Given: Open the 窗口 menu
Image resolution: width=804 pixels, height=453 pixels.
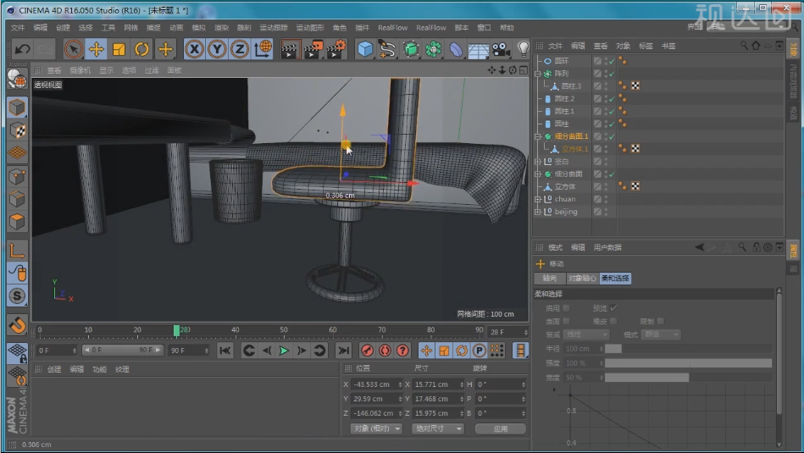Looking at the screenshot, I should click(x=484, y=28).
